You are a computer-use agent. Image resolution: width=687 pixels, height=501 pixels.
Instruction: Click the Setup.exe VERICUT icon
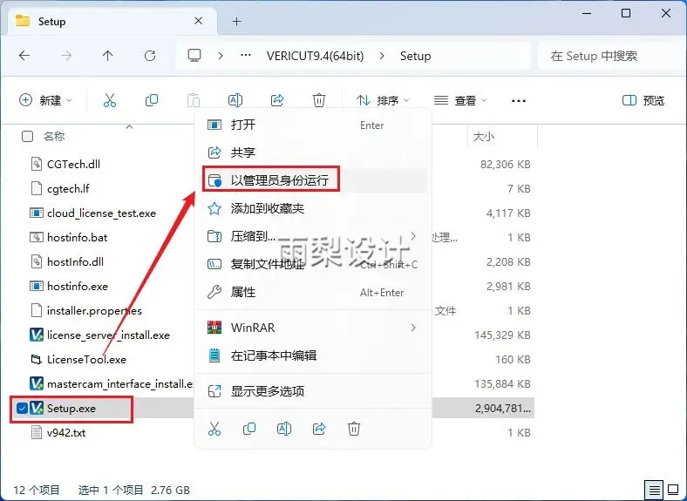point(37,408)
